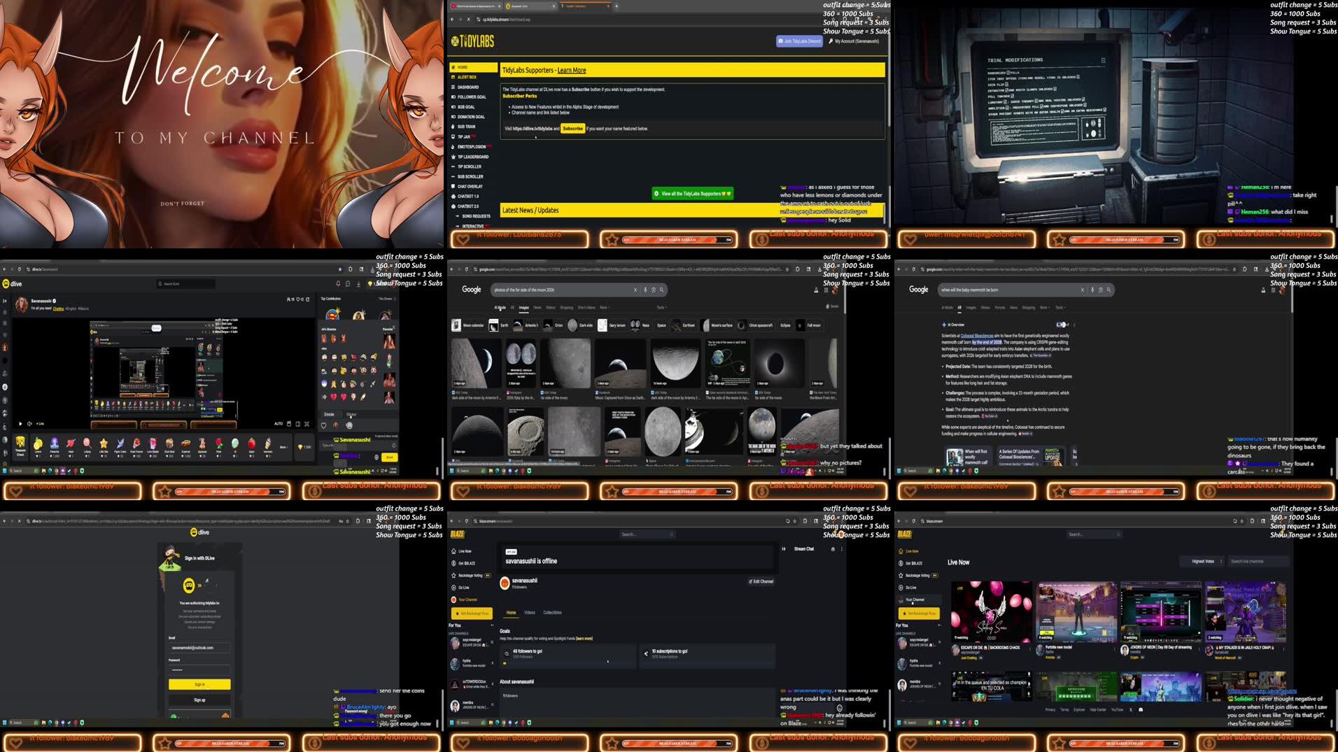
Task: Mute the DLive stream player
Action: pyautogui.click(x=29, y=424)
